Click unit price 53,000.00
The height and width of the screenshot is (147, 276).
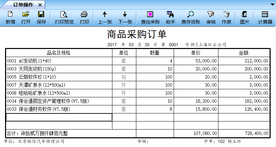196,61
